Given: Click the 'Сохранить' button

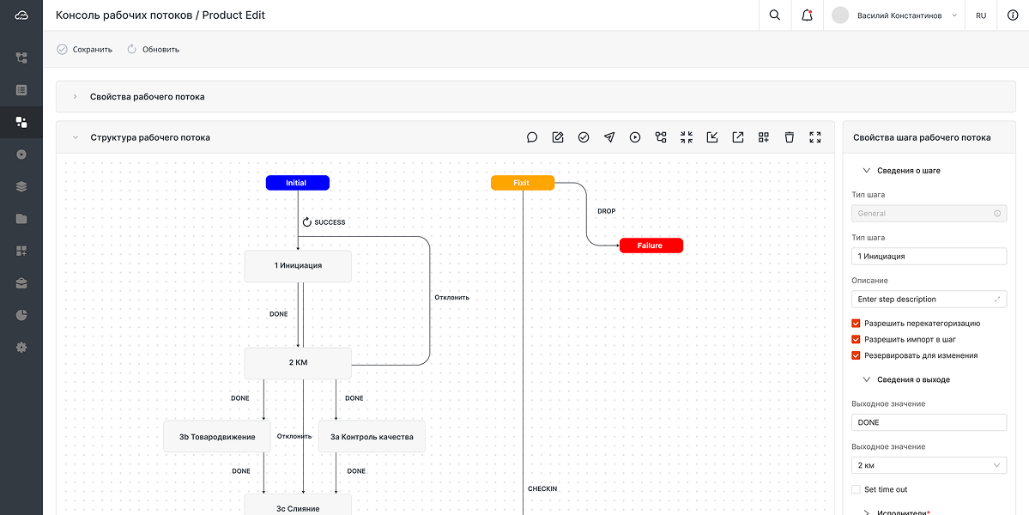Looking at the screenshot, I should (x=84, y=50).
